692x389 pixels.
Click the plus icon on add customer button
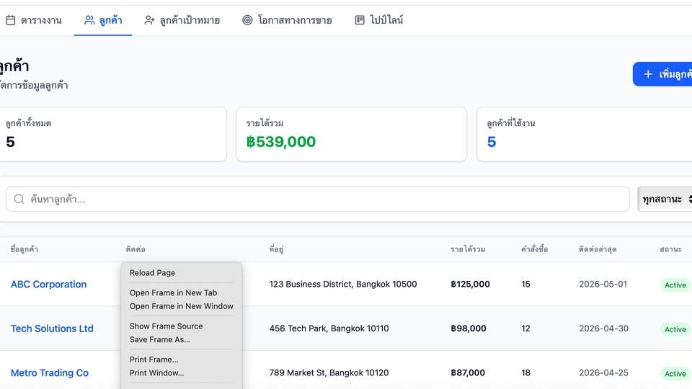[648, 74]
